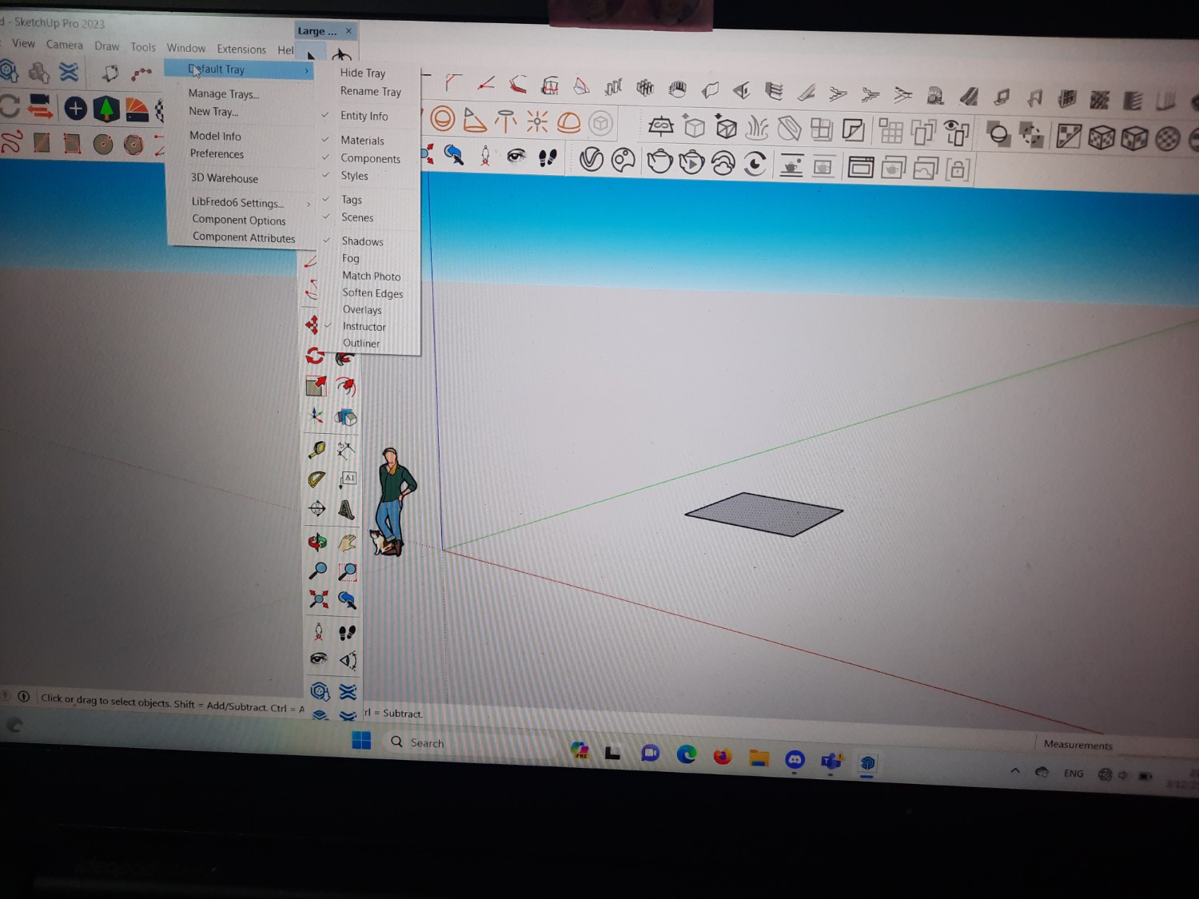Toggle Materials panel in tray
The image size is (1199, 899).
click(x=363, y=141)
